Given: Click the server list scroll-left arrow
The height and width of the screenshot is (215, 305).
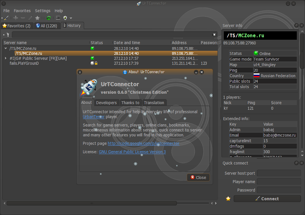Looking at the screenshot, I should (x=5, y=203).
